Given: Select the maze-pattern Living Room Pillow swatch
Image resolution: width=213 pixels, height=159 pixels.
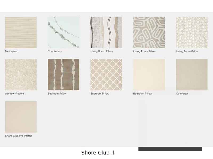Looking at the screenshot, I should (x=149, y=32).
